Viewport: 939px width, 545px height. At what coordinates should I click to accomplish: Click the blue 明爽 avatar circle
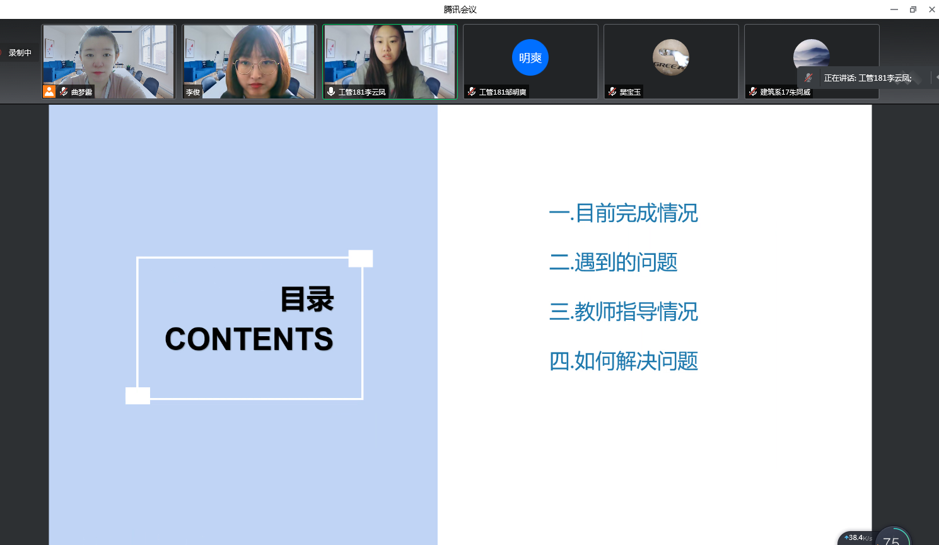click(530, 57)
